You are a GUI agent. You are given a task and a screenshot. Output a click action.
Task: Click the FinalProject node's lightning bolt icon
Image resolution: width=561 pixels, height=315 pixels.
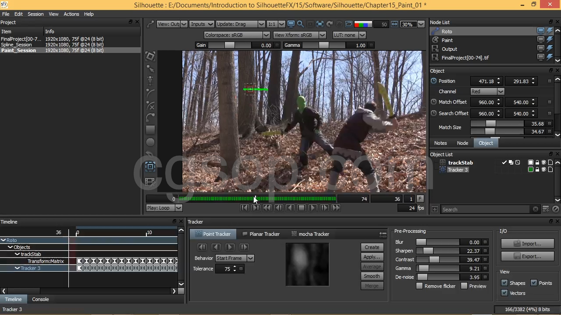tap(550, 57)
